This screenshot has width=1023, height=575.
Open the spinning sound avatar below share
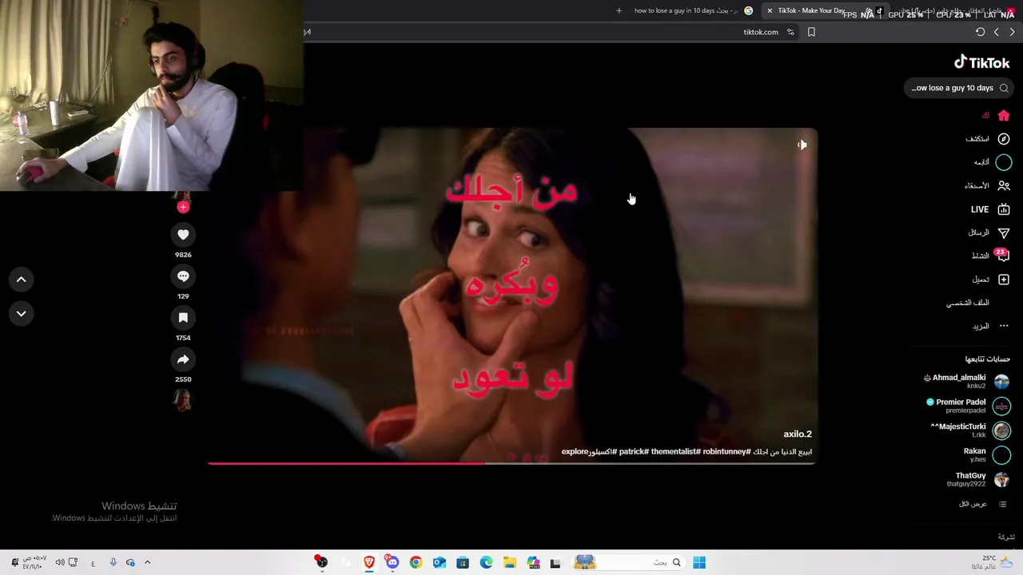(183, 399)
